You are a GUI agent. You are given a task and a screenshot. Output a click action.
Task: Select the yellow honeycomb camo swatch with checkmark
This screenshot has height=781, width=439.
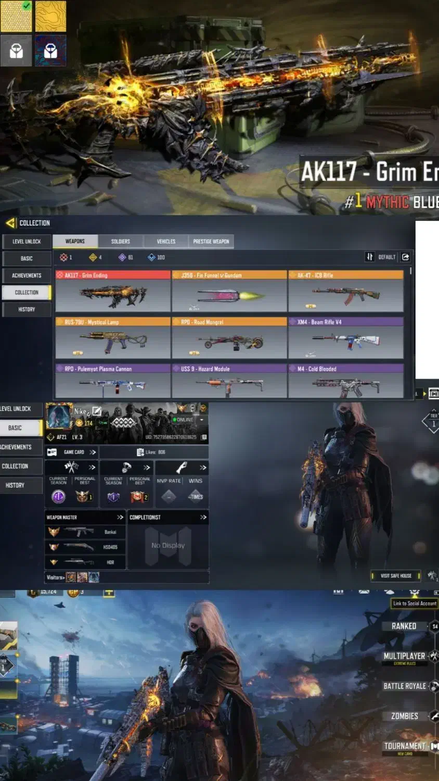click(x=17, y=16)
